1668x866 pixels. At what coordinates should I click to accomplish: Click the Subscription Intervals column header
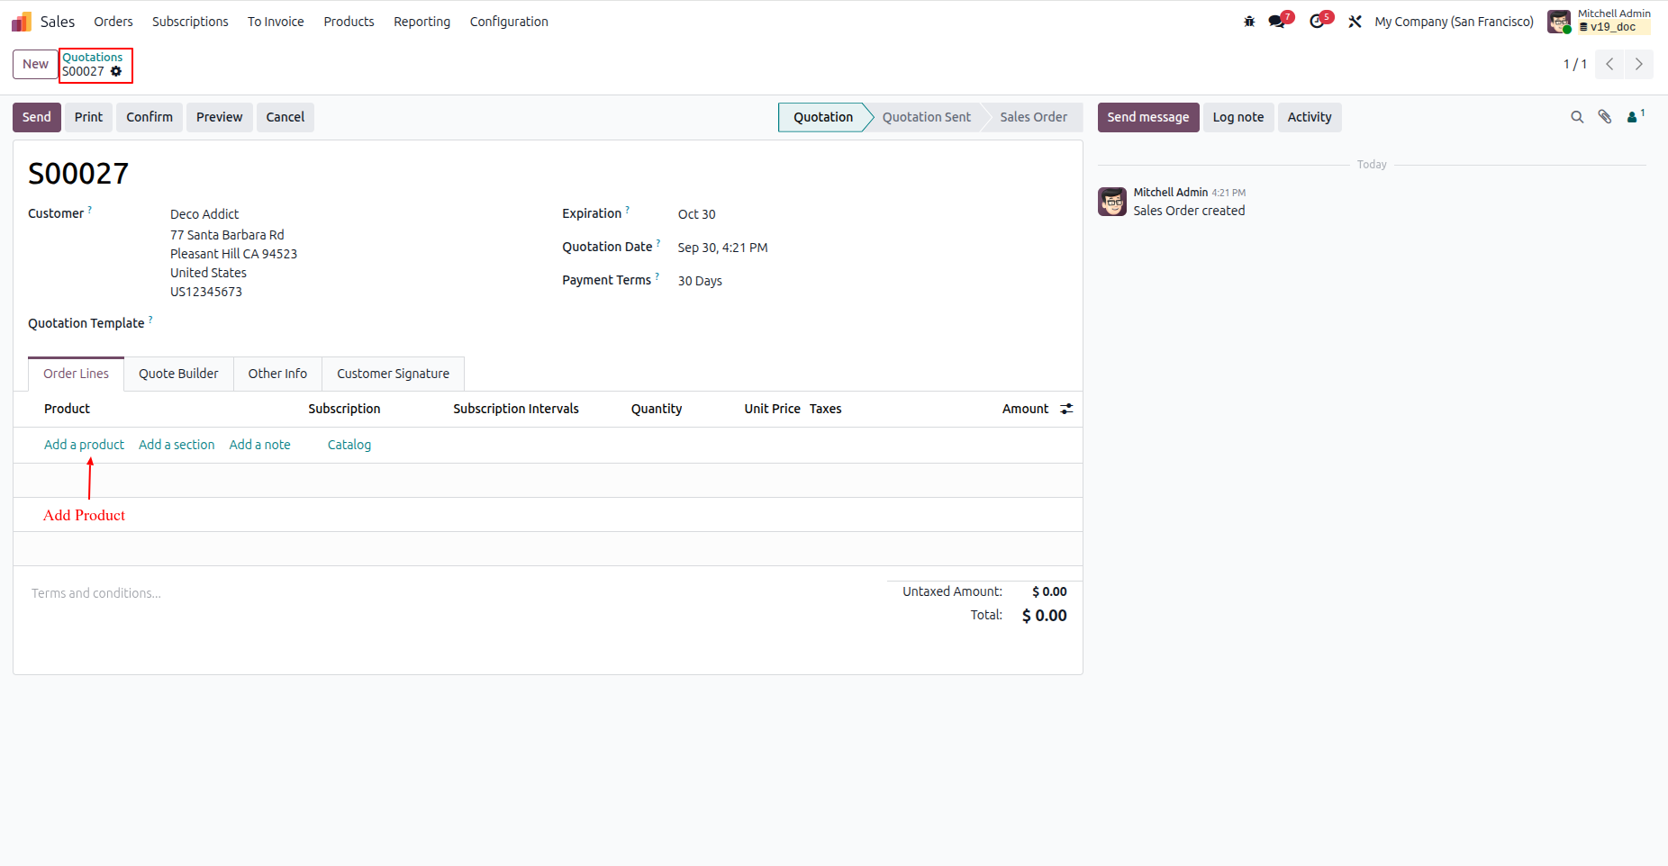515,409
